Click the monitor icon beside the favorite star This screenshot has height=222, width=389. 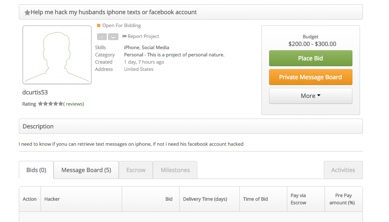click(x=113, y=37)
